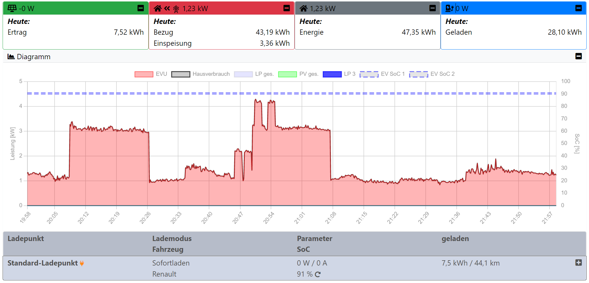Expand the Standard-Ladepunkt row details
This screenshot has width=589, height=283.
tap(578, 263)
